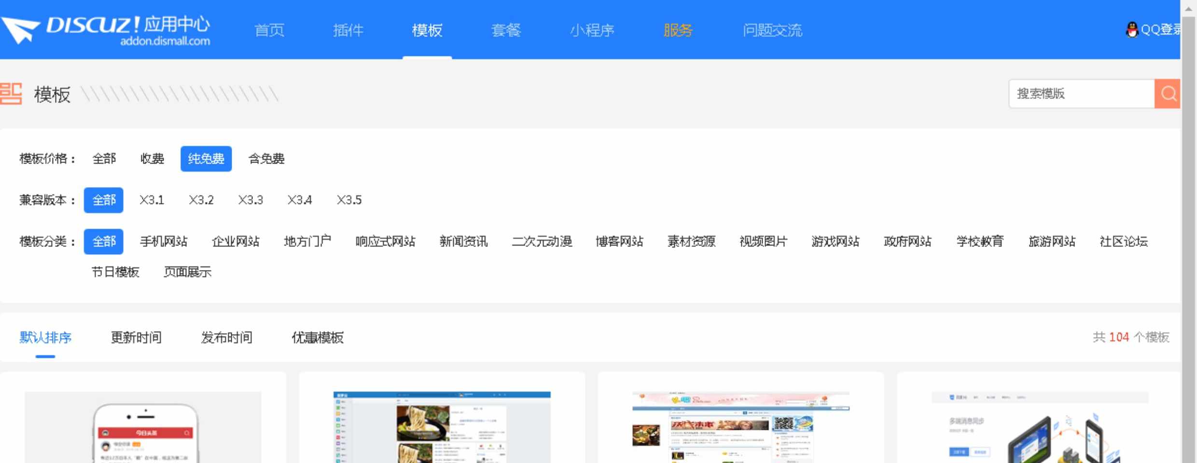Choose the 素材资源 category

[691, 242]
